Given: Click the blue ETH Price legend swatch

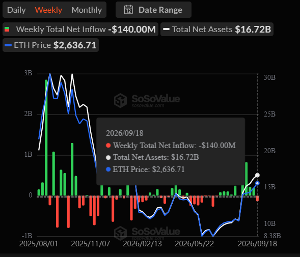Looking at the screenshot, I should click(x=8, y=45).
